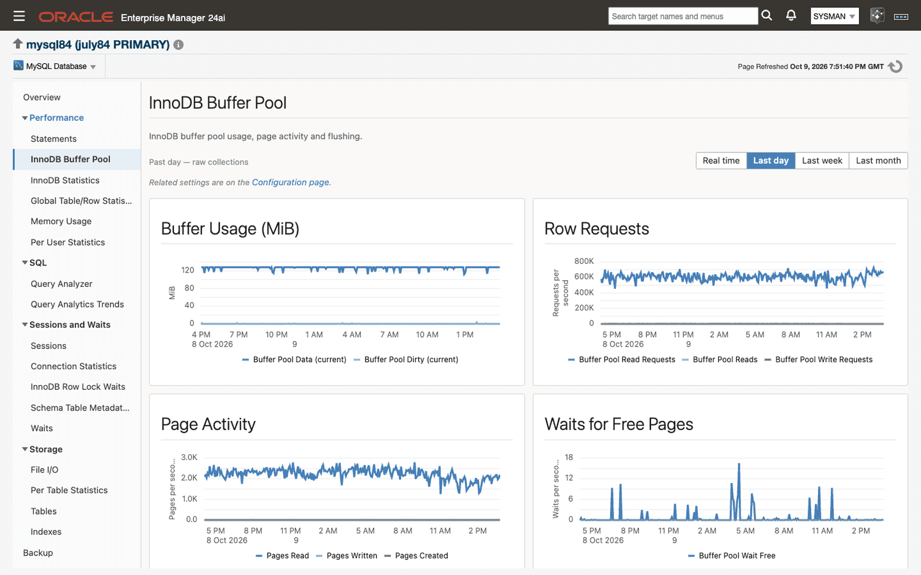Click the accessibility bar icon in header
Image resolution: width=921 pixels, height=575 pixels.
click(x=901, y=17)
